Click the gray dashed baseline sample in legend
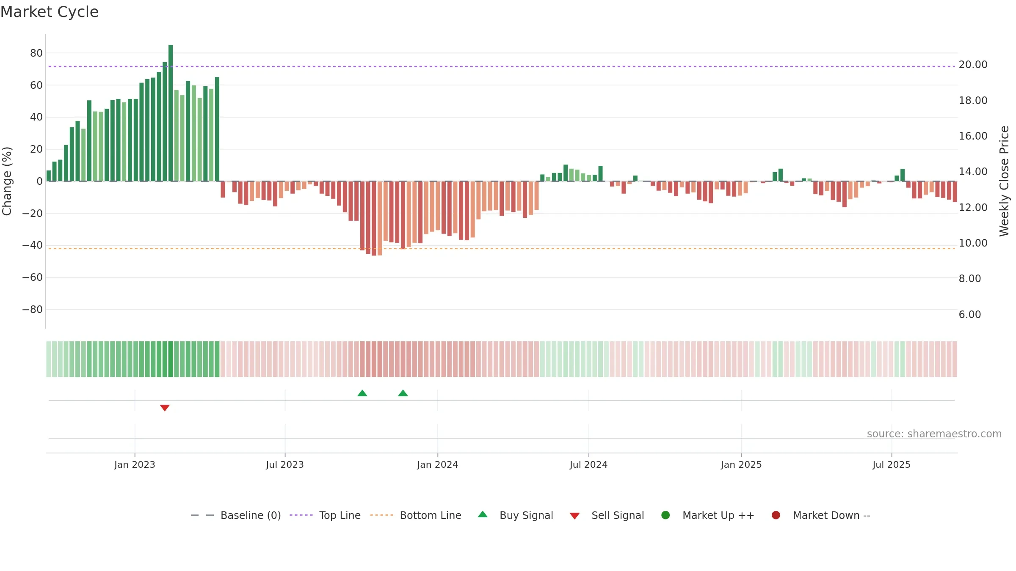Screen dimensions: 1016x571 (x=202, y=515)
